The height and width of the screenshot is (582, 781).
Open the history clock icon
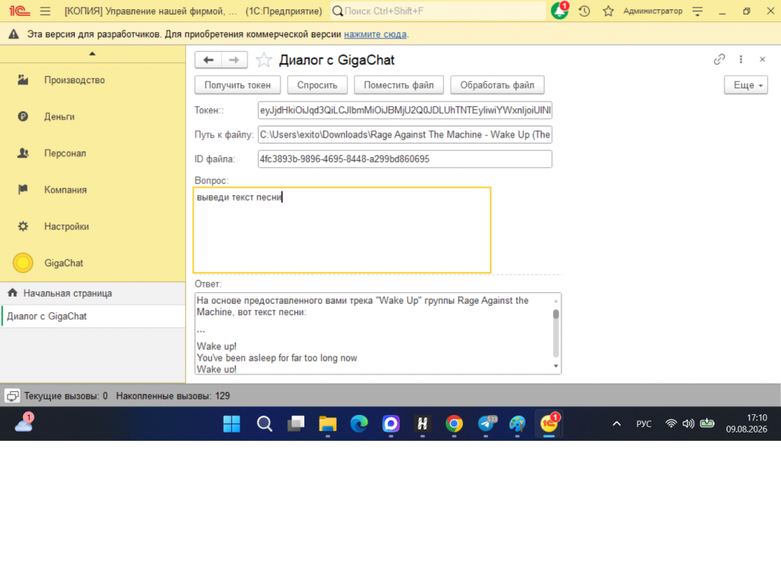tap(584, 11)
